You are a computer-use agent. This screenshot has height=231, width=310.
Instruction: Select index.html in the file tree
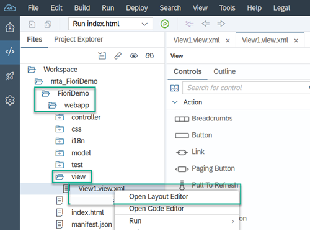(x=87, y=212)
